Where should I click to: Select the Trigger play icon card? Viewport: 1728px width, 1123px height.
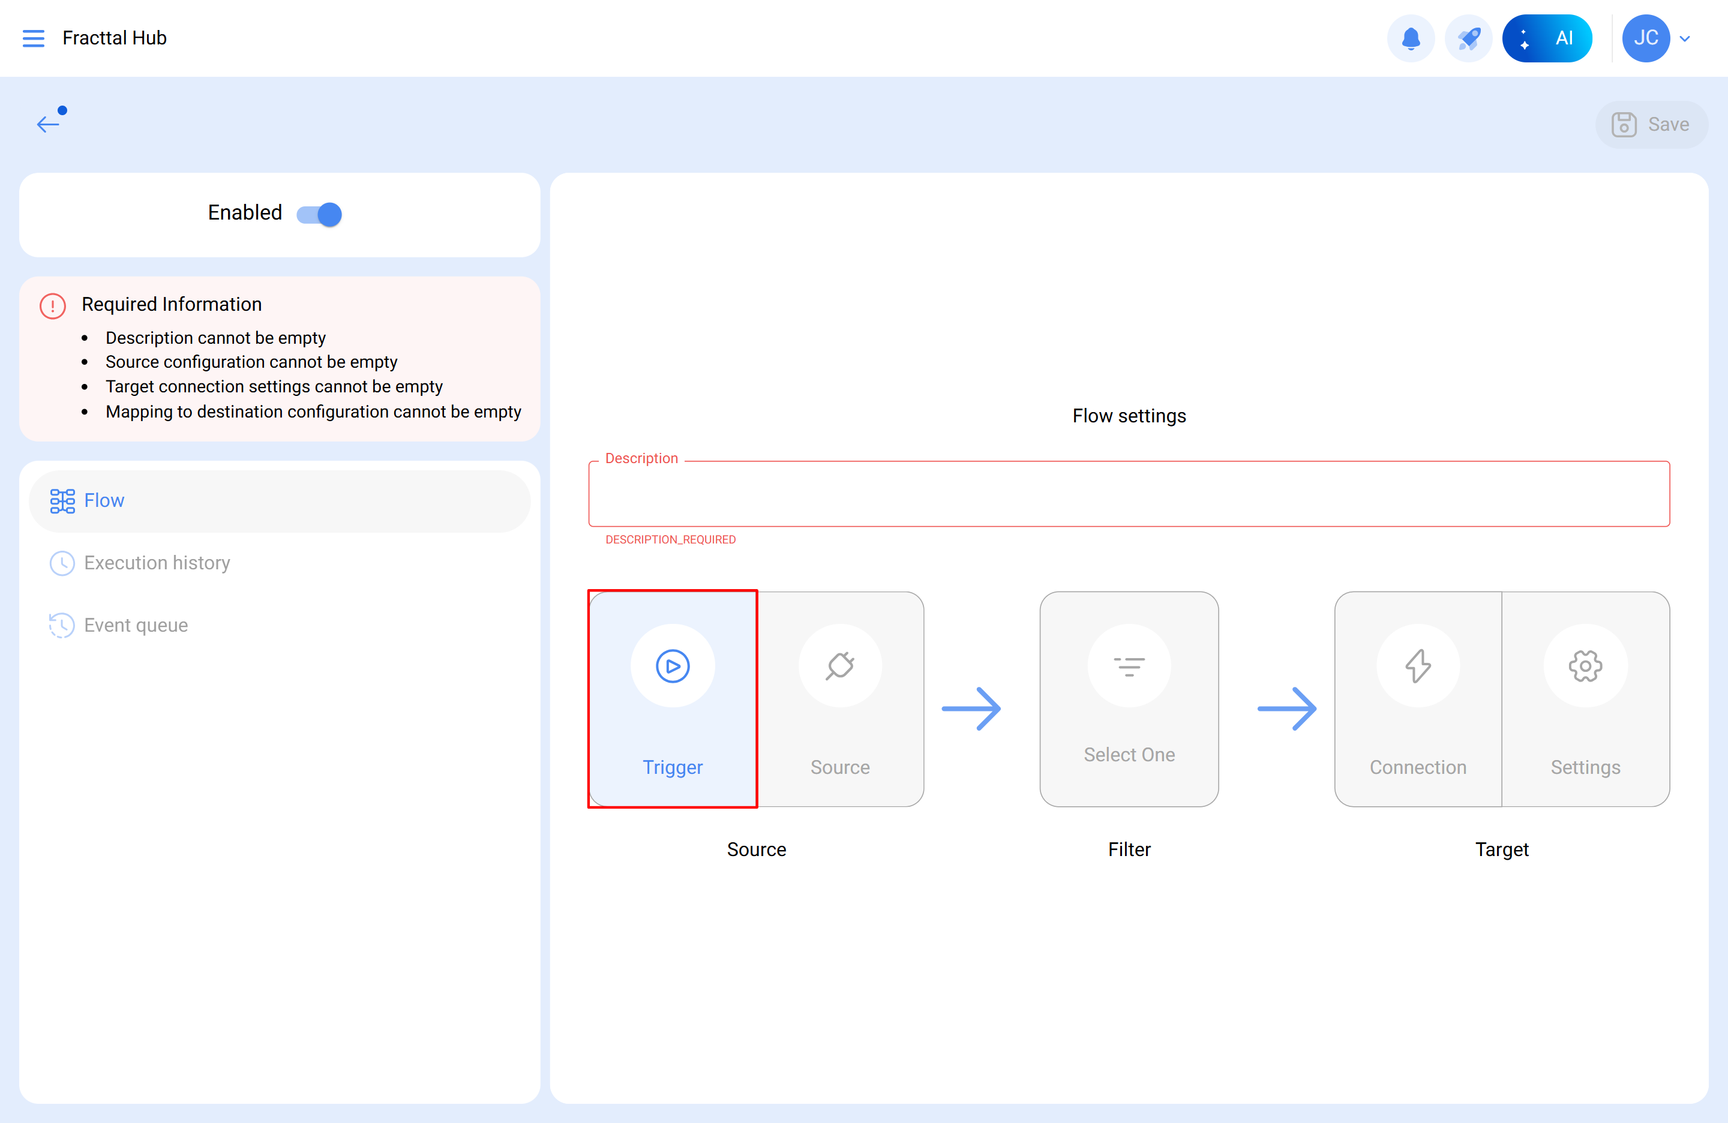click(x=673, y=698)
